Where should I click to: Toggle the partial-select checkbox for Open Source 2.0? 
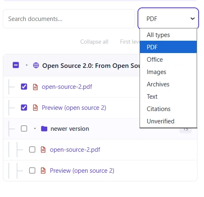pos(16,65)
